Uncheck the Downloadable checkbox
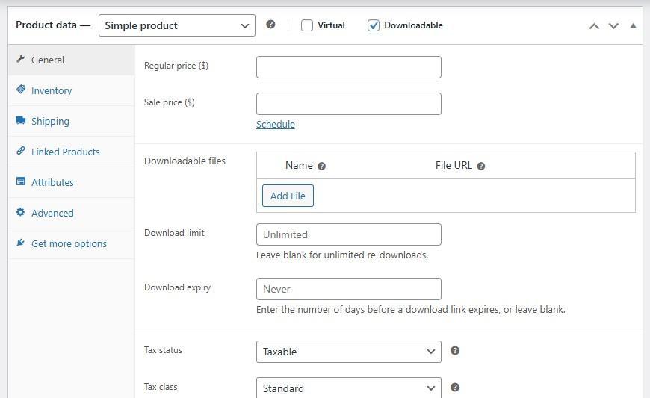Image resolution: width=650 pixels, height=398 pixels. 374,25
